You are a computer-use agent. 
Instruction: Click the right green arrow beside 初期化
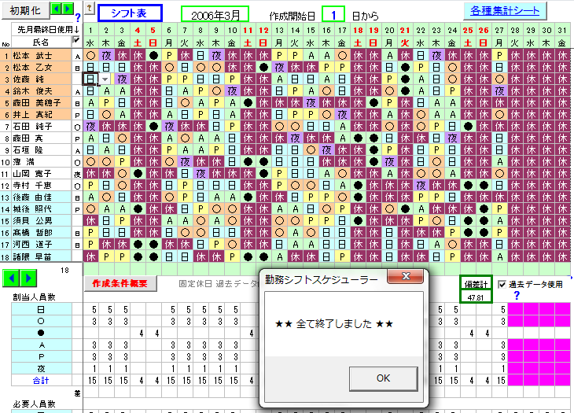pos(67,9)
